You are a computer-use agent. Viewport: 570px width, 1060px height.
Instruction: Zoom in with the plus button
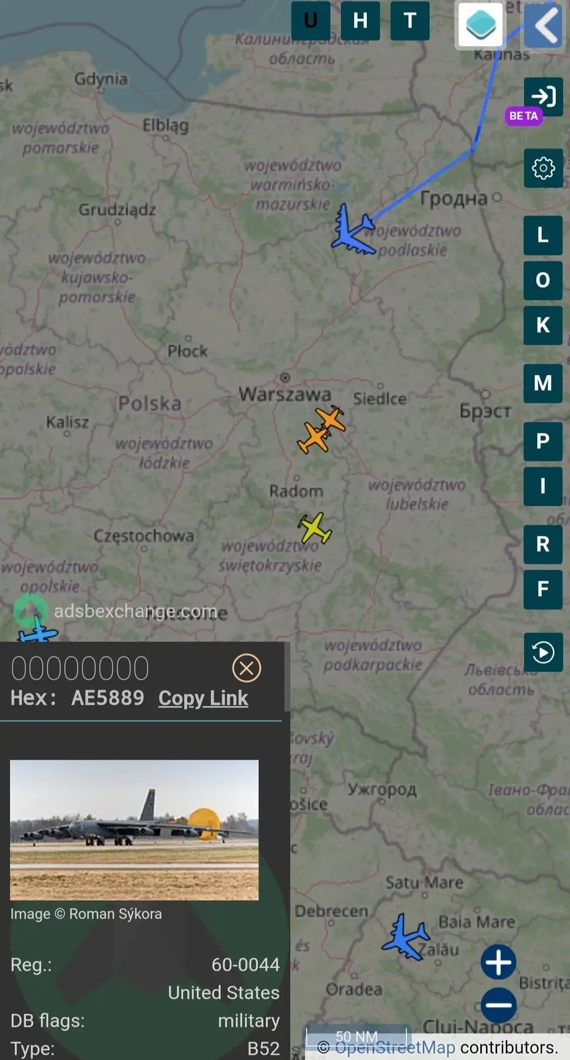point(498,962)
